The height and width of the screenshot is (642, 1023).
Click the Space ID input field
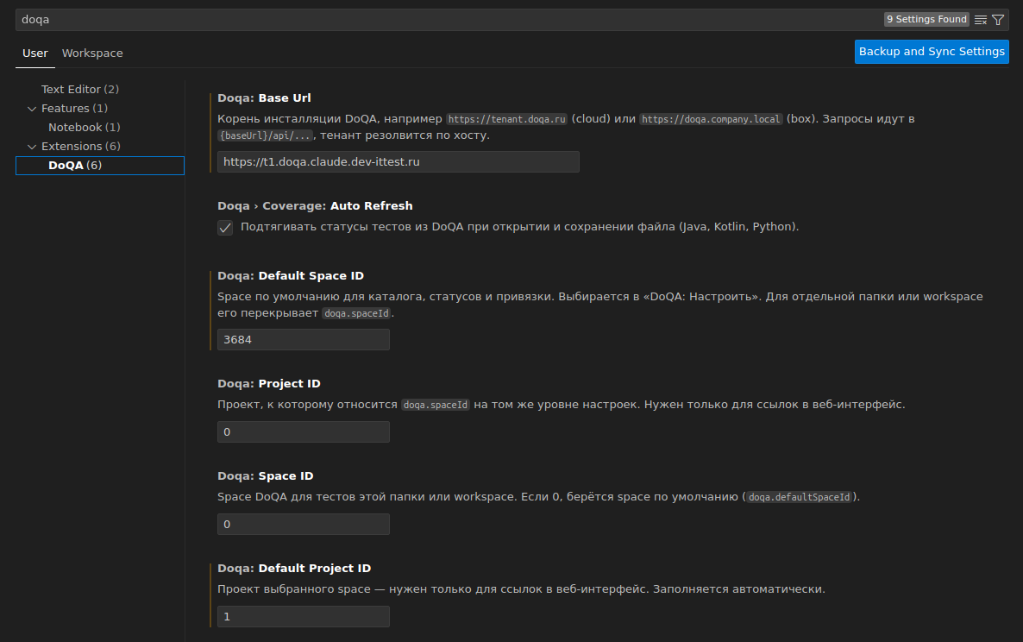[304, 525]
